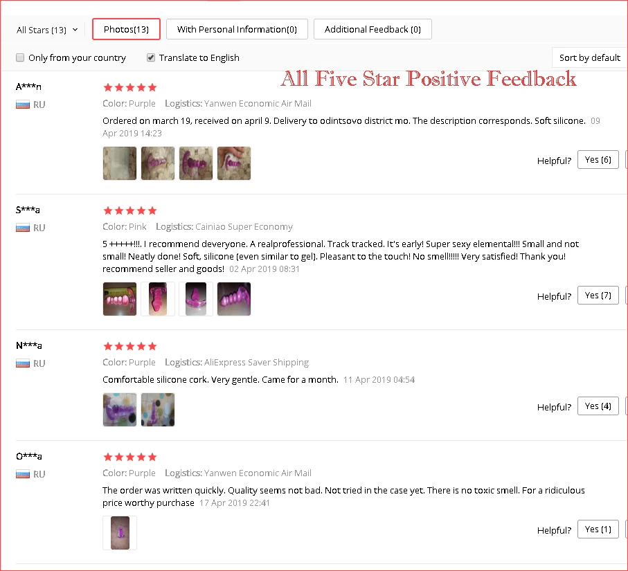Click the star rating on N***a's review
The image size is (628, 571).
129,346
